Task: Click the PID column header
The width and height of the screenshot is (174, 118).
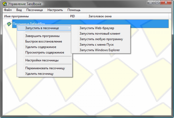Action: pyautogui.click(x=78, y=16)
